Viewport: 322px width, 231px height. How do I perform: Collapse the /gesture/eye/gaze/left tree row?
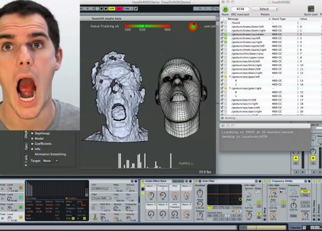[230, 77]
